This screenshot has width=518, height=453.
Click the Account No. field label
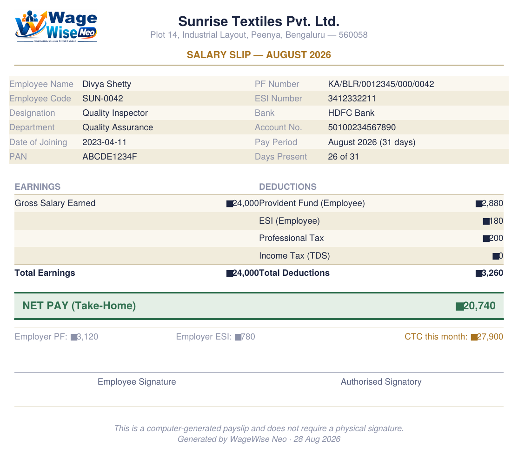pyautogui.click(x=278, y=127)
